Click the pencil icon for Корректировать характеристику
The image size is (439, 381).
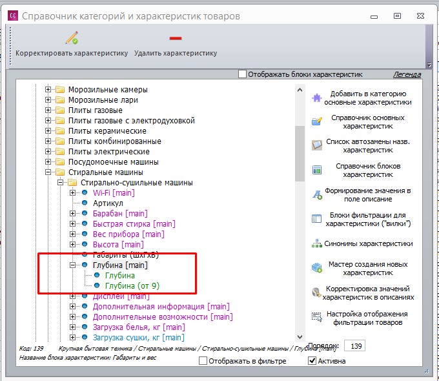point(72,38)
